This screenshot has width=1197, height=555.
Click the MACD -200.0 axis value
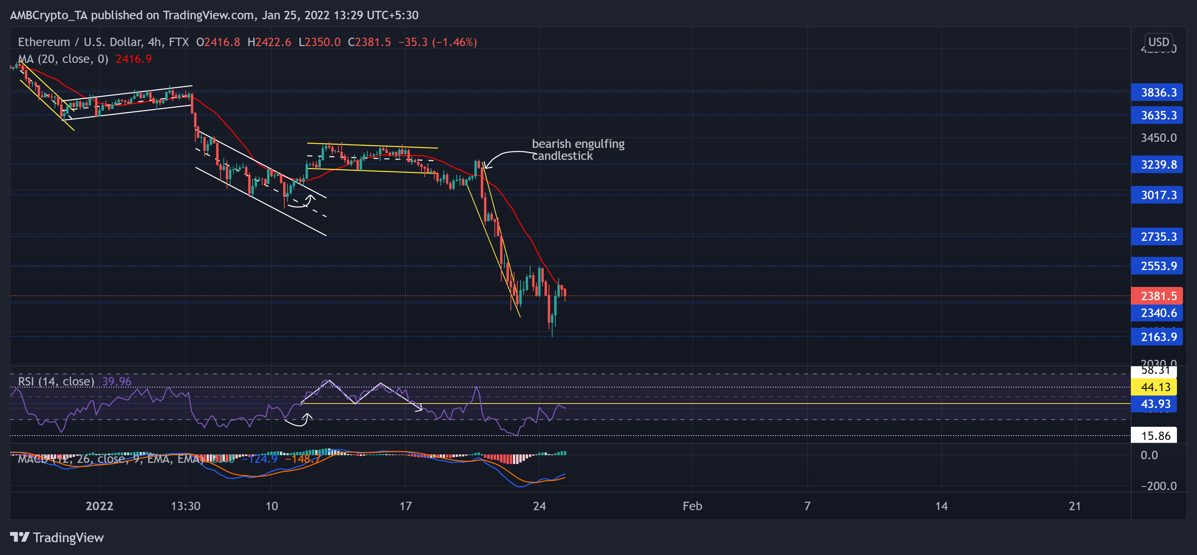click(1159, 486)
